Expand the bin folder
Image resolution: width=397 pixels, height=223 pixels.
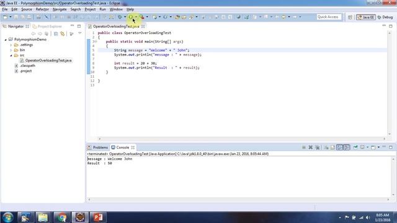[x=11, y=50]
